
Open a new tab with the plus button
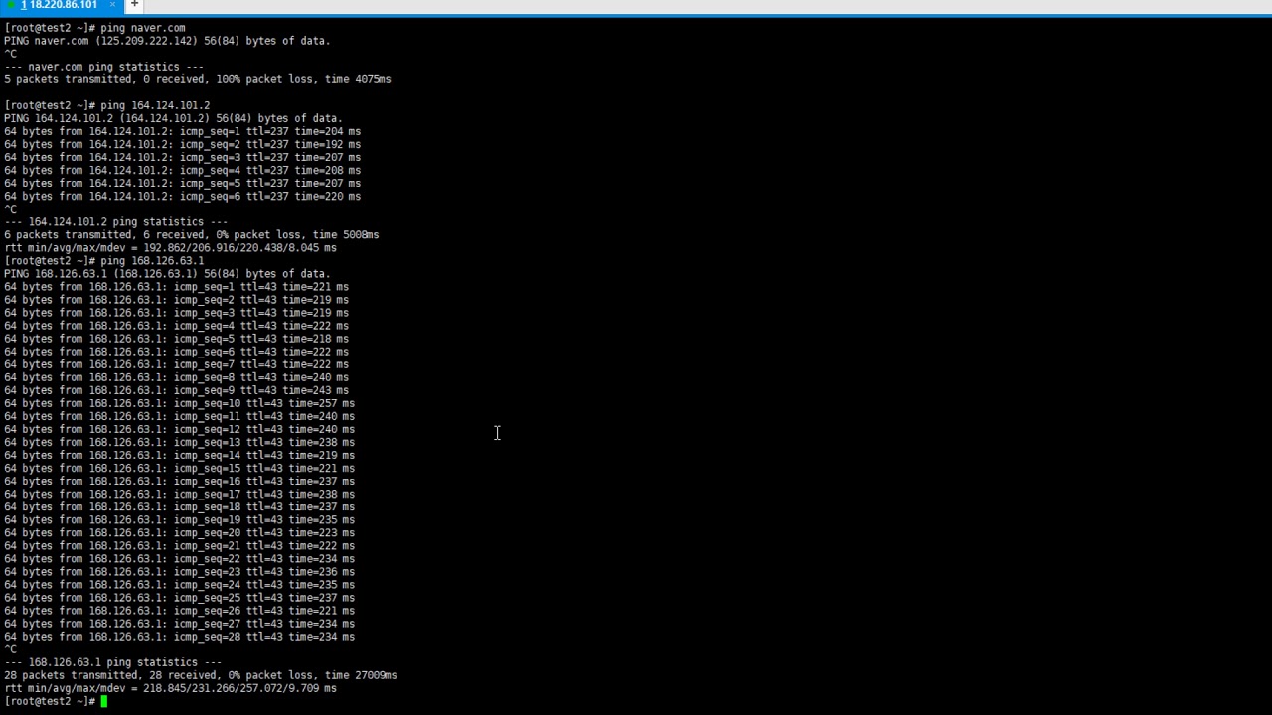click(134, 5)
